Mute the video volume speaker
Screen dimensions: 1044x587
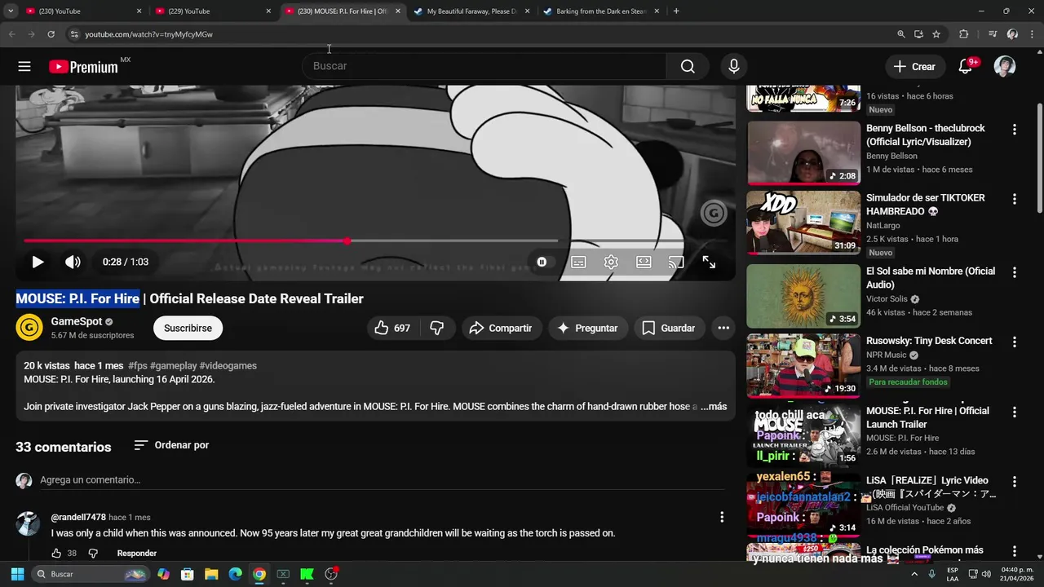pyautogui.click(x=73, y=262)
